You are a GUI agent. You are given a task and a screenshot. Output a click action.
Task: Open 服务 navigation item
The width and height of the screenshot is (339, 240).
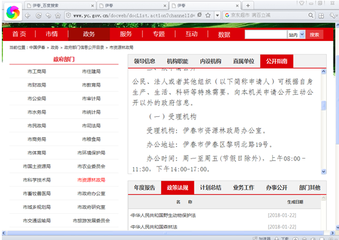click(126, 34)
